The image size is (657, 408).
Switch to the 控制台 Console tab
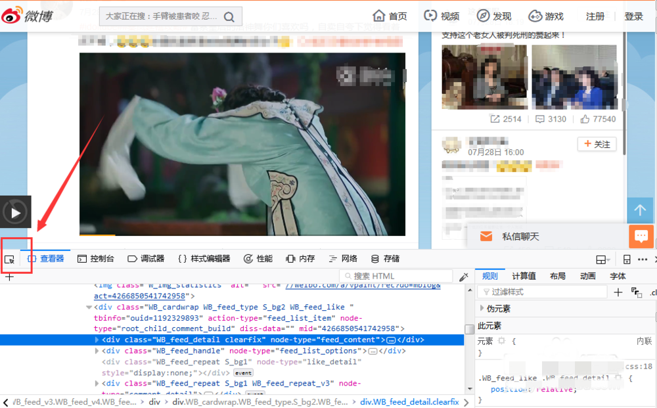pos(96,258)
